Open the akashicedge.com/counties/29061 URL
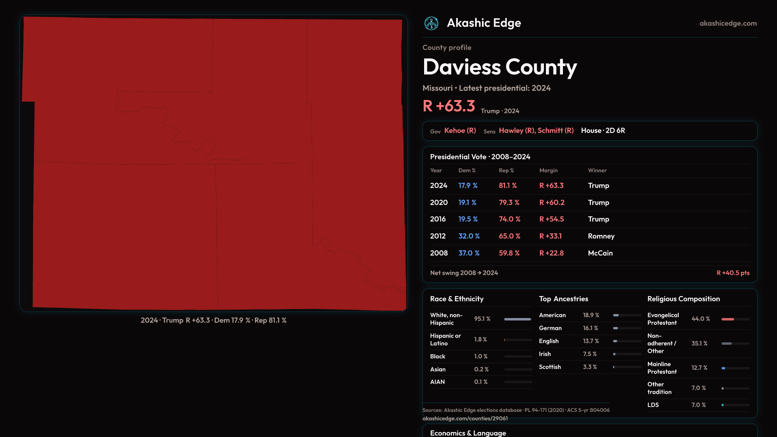Screen dimensions: 777x437 click(x=465, y=418)
